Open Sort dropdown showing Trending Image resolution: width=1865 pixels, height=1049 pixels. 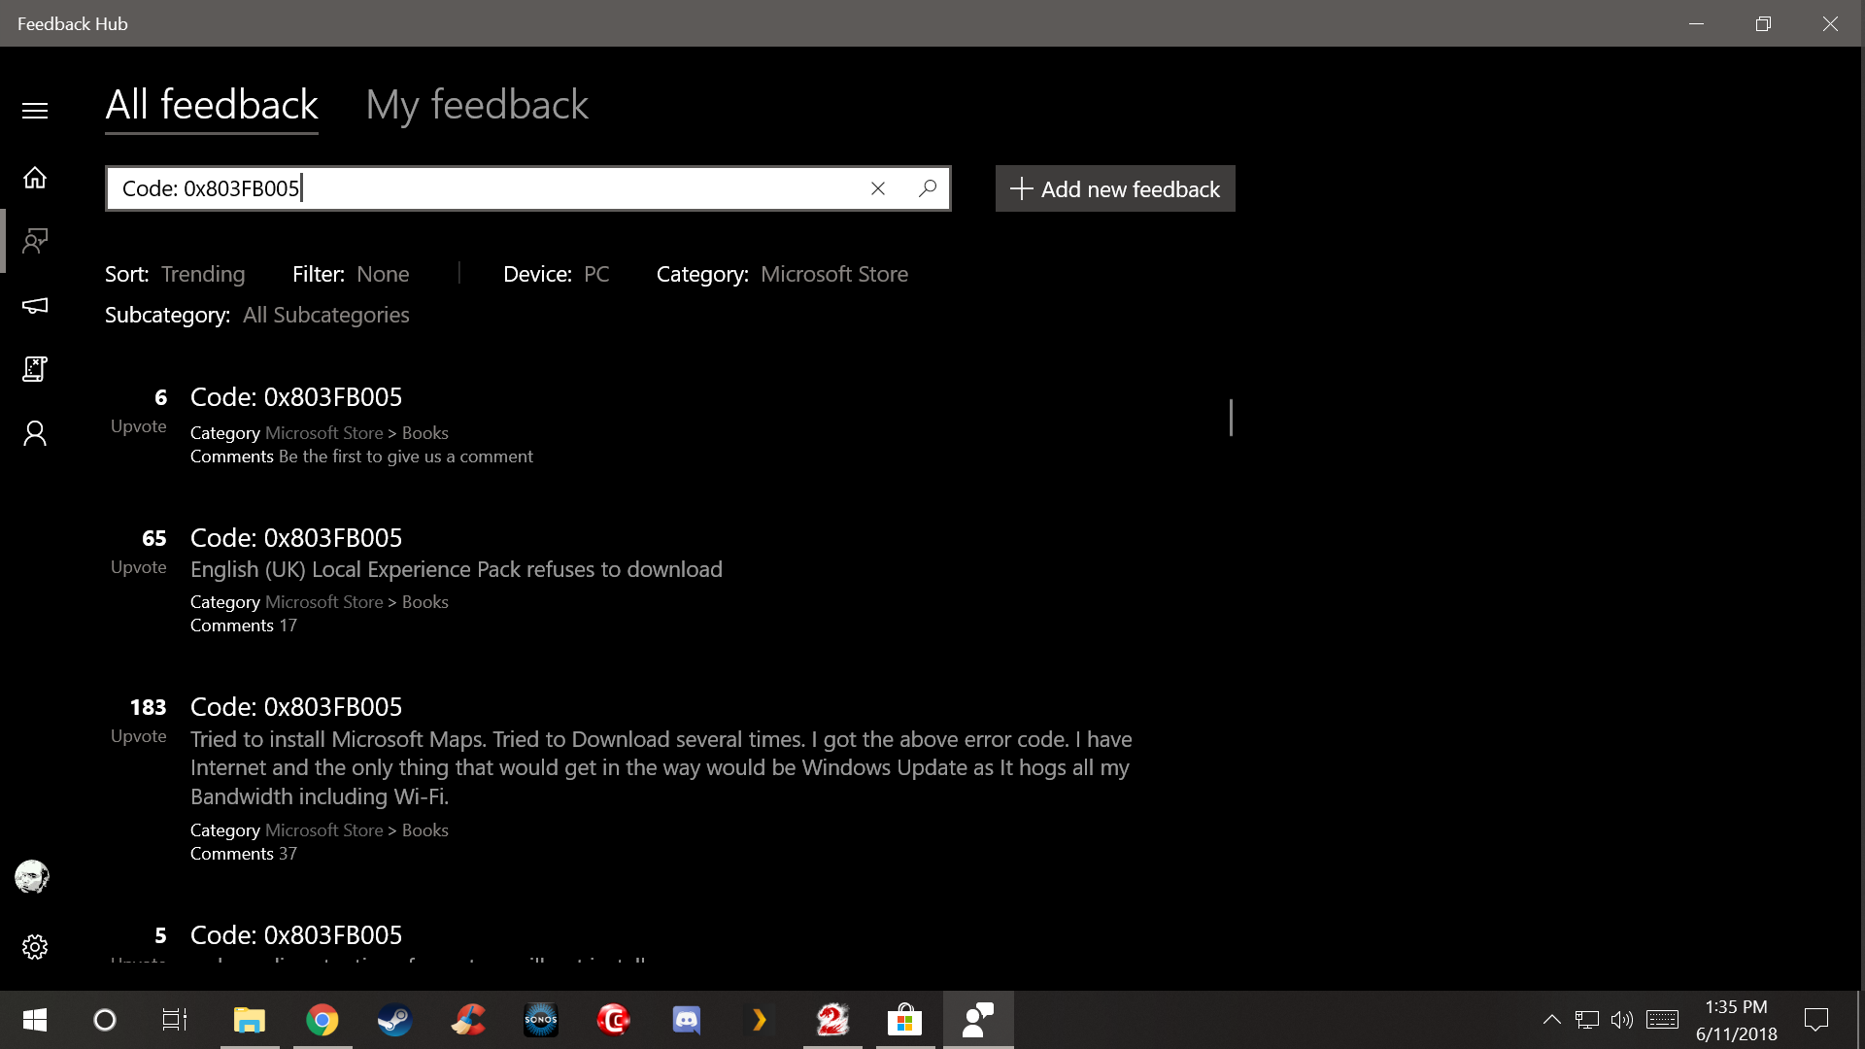175,274
